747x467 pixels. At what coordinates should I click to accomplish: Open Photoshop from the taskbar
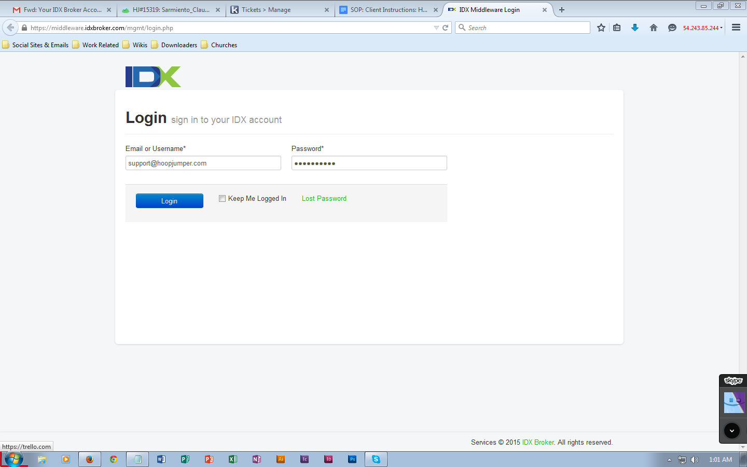(352, 459)
